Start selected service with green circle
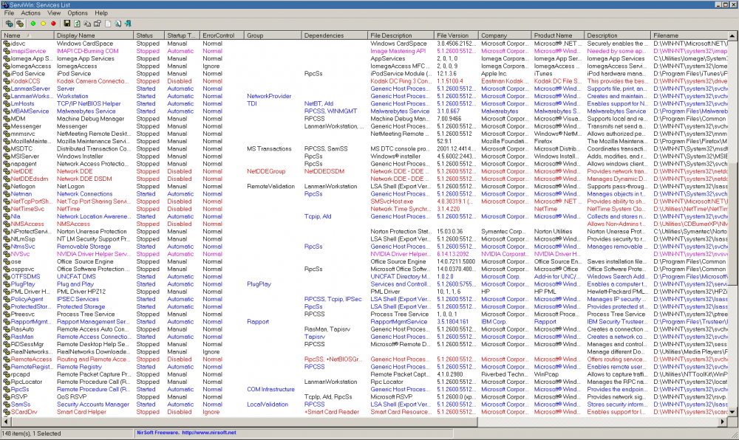 point(33,24)
